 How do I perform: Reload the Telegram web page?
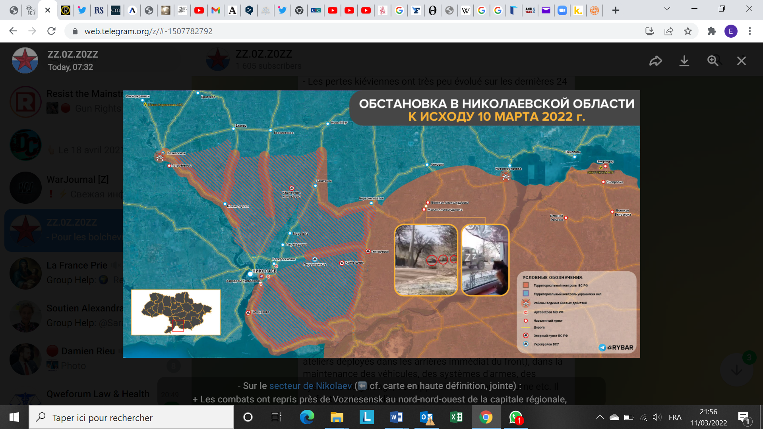51,31
